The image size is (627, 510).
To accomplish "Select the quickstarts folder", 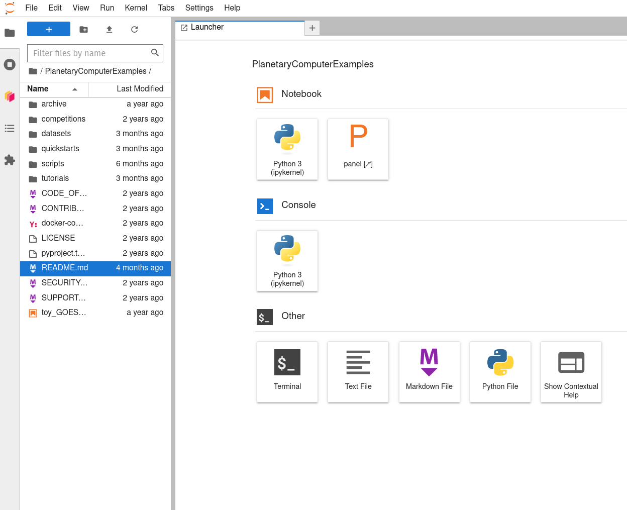I will coord(95,149).
